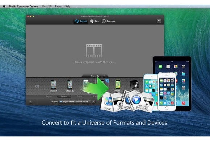The width and height of the screenshot is (210, 141).
Task: Click the icon at toolbar right end
Action: click(x=159, y=21)
